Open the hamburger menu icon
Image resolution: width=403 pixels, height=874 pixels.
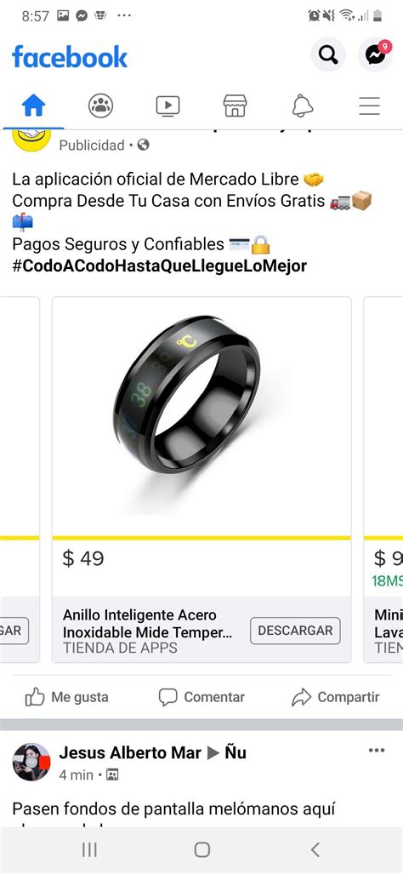coord(369,106)
